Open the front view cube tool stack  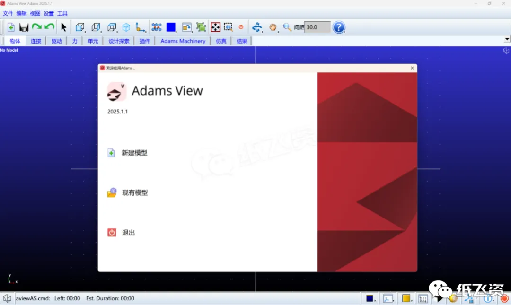pos(80,27)
